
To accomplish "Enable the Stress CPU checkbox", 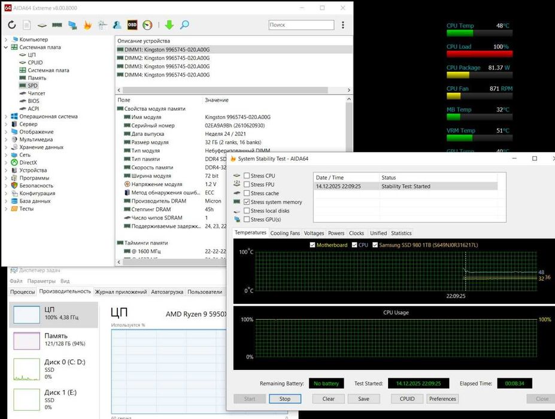I will 247,176.
